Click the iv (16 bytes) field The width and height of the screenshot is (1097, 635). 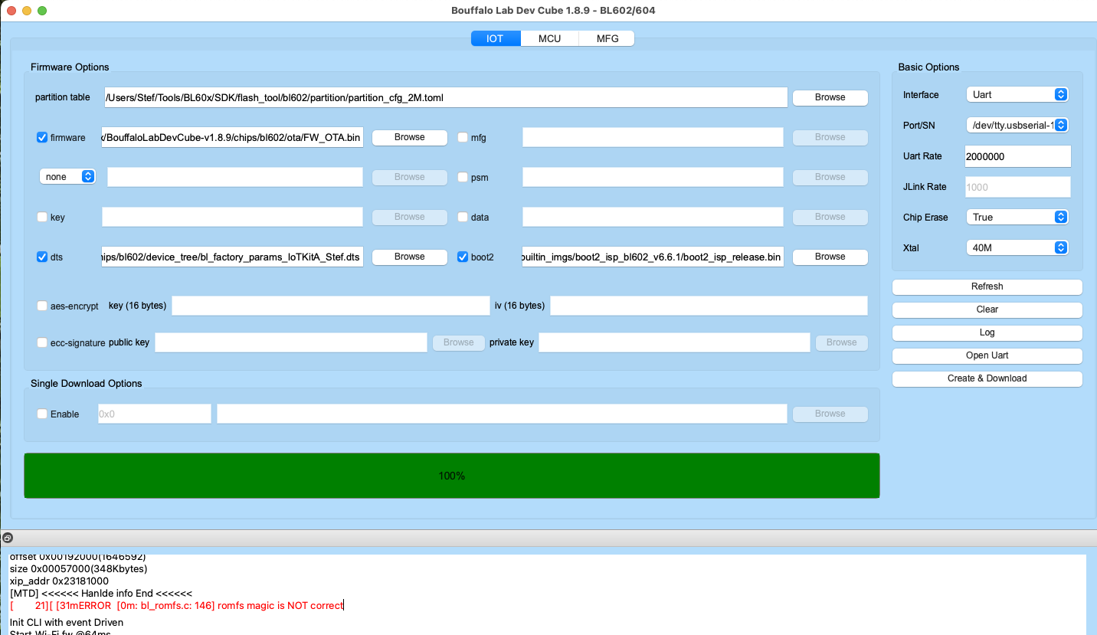click(x=709, y=306)
